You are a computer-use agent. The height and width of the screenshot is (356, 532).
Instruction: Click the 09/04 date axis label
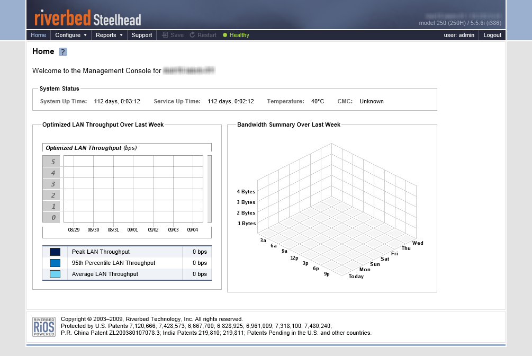coord(192,229)
